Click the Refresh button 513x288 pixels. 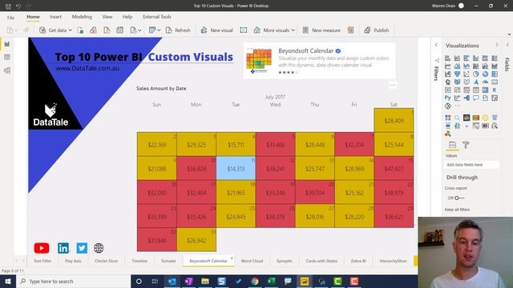178,30
